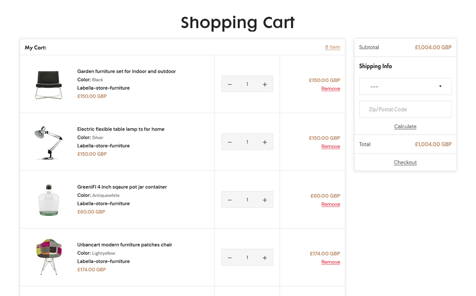Increase GreeniFi pot jar quantity
This screenshot has width=476, height=296.
[265, 200]
